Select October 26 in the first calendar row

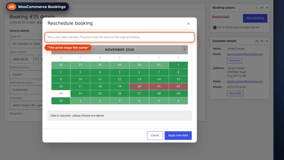click(x=61, y=65)
